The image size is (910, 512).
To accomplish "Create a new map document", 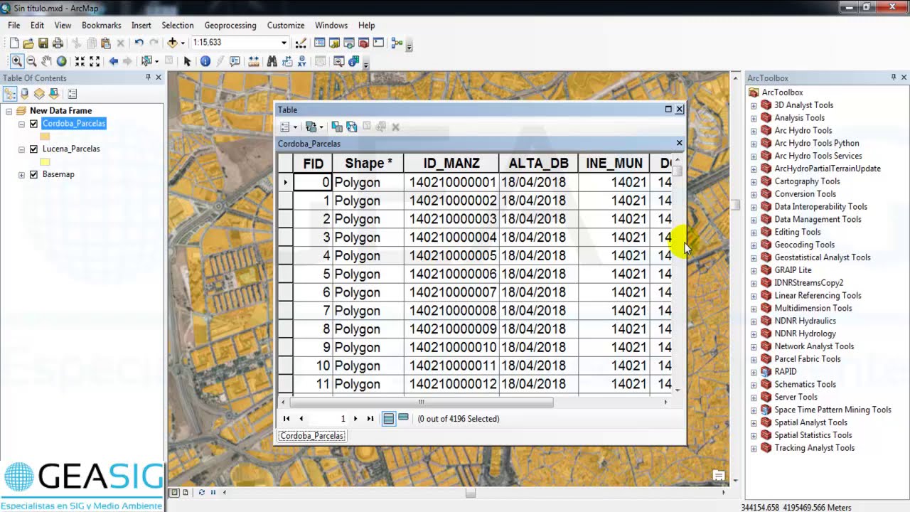I will 14,43.
